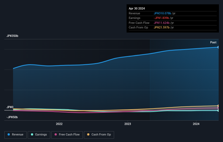The width and height of the screenshot is (223, 142).
Task: Click the JP¥0 y-axis label
Action: pos(10,107)
